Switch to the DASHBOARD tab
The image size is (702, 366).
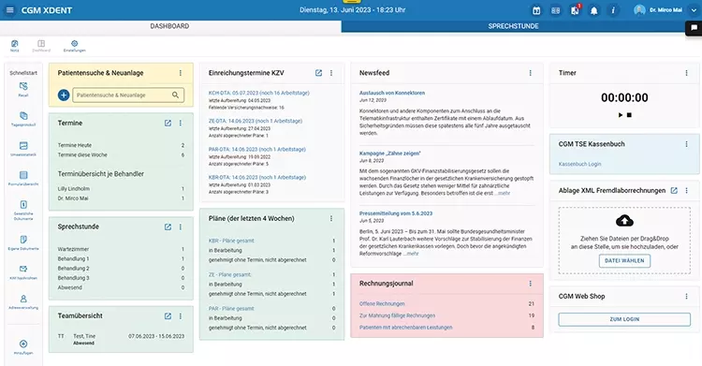pos(169,26)
